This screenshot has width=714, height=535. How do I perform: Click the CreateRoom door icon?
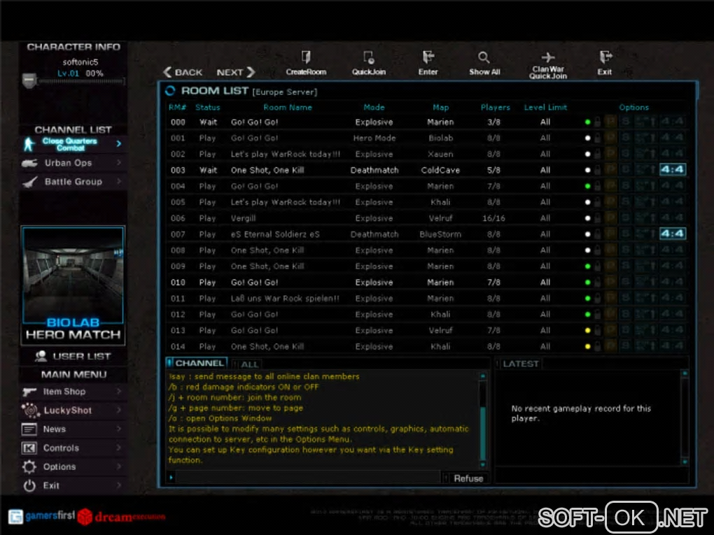point(306,57)
